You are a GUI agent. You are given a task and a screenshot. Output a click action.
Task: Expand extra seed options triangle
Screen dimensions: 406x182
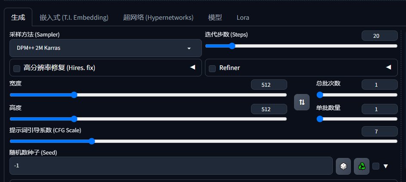[385, 166]
